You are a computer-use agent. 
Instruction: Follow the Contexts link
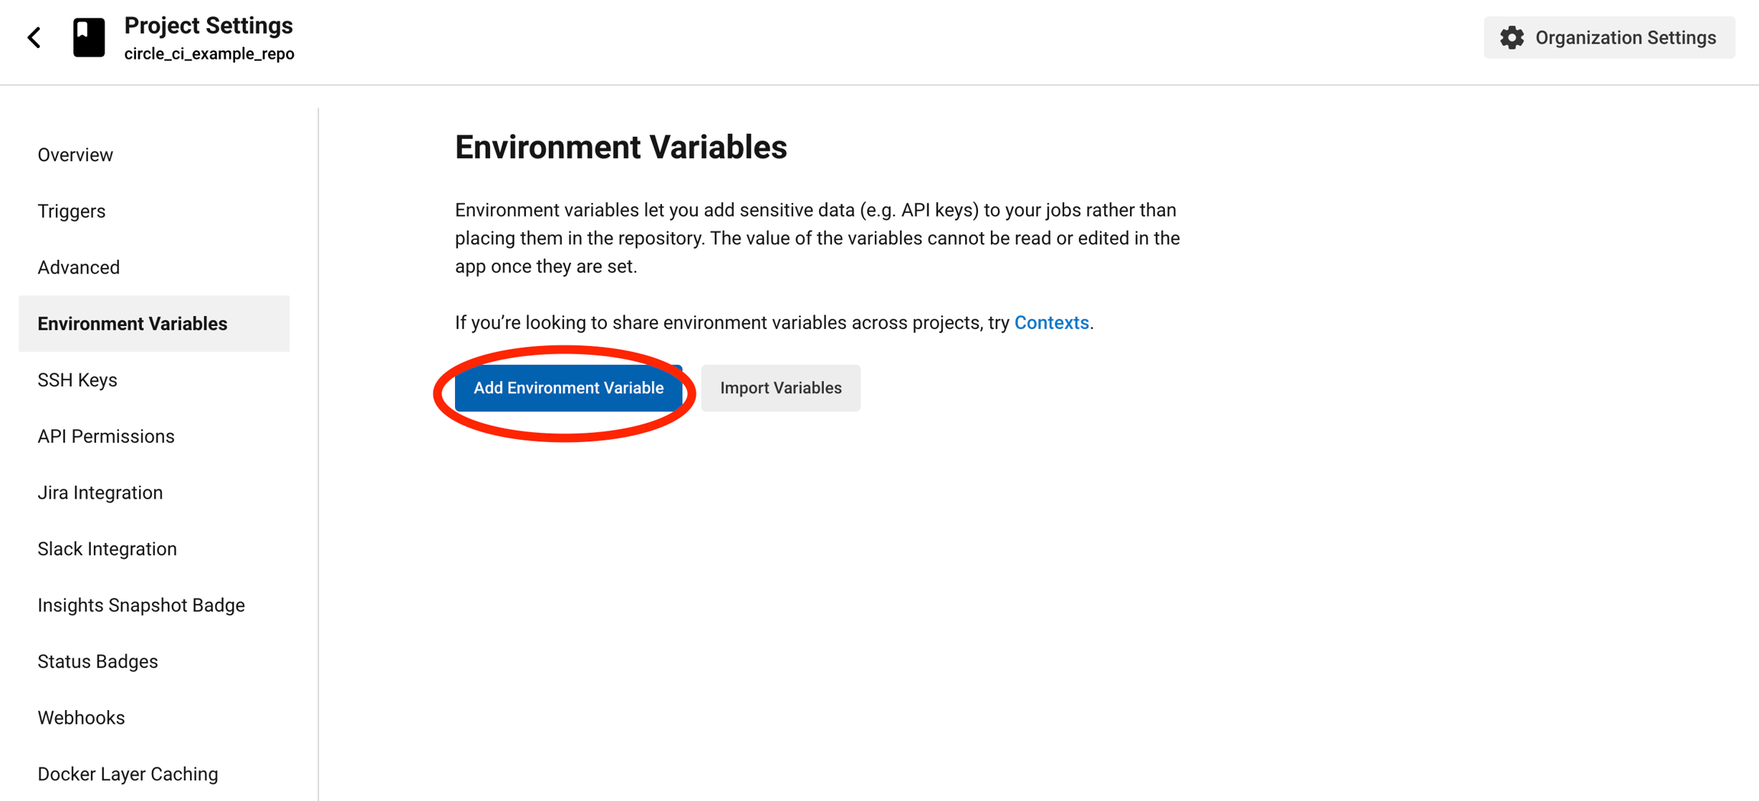click(1051, 323)
